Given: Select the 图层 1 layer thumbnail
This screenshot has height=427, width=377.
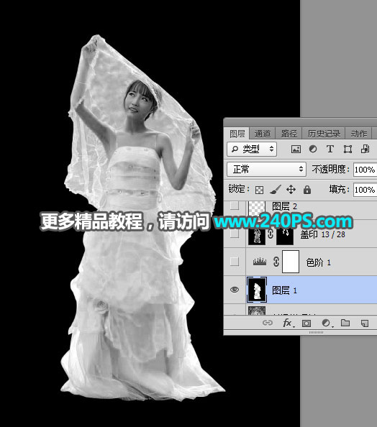Looking at the screenshot, I should (x=257, y=290).
